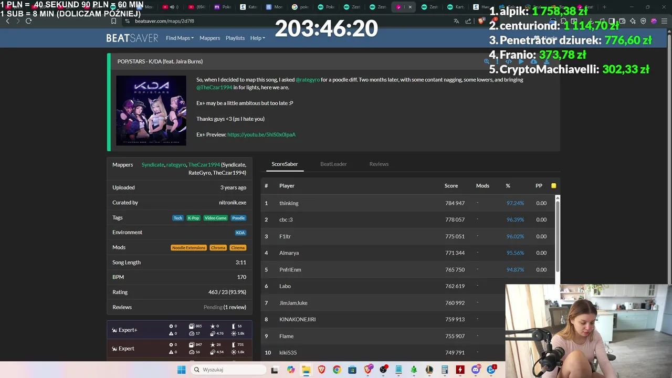Click the KDA environment badge

tap(240, 233)
